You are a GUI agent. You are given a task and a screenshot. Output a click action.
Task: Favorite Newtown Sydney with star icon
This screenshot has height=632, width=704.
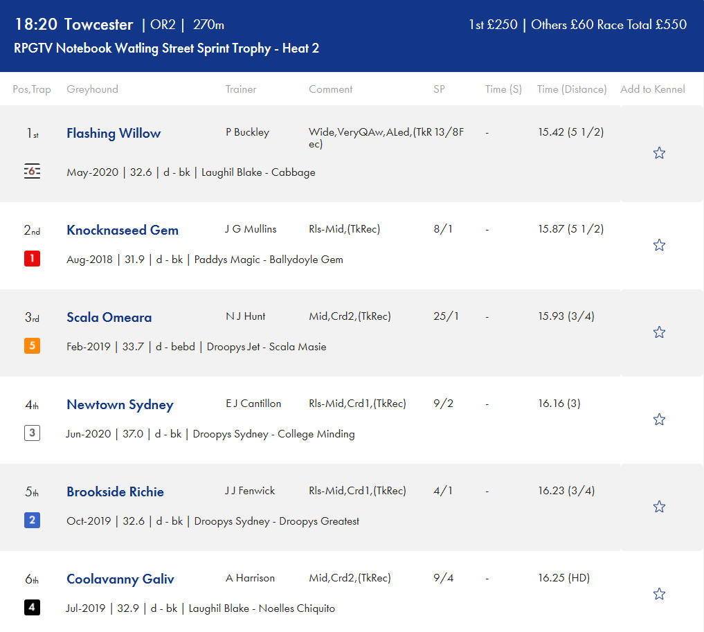tap(659, 419)
